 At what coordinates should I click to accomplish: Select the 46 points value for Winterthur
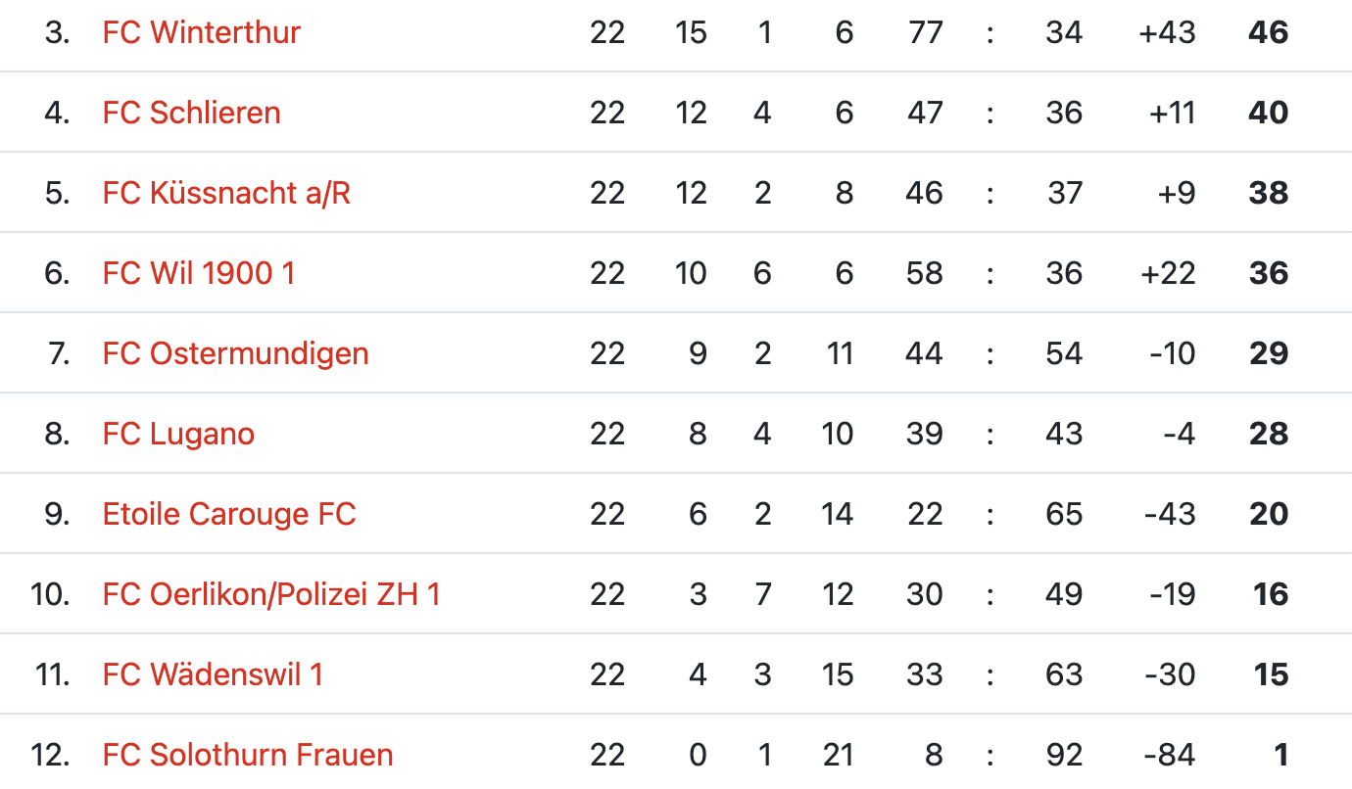click(x=1268, y=32)
